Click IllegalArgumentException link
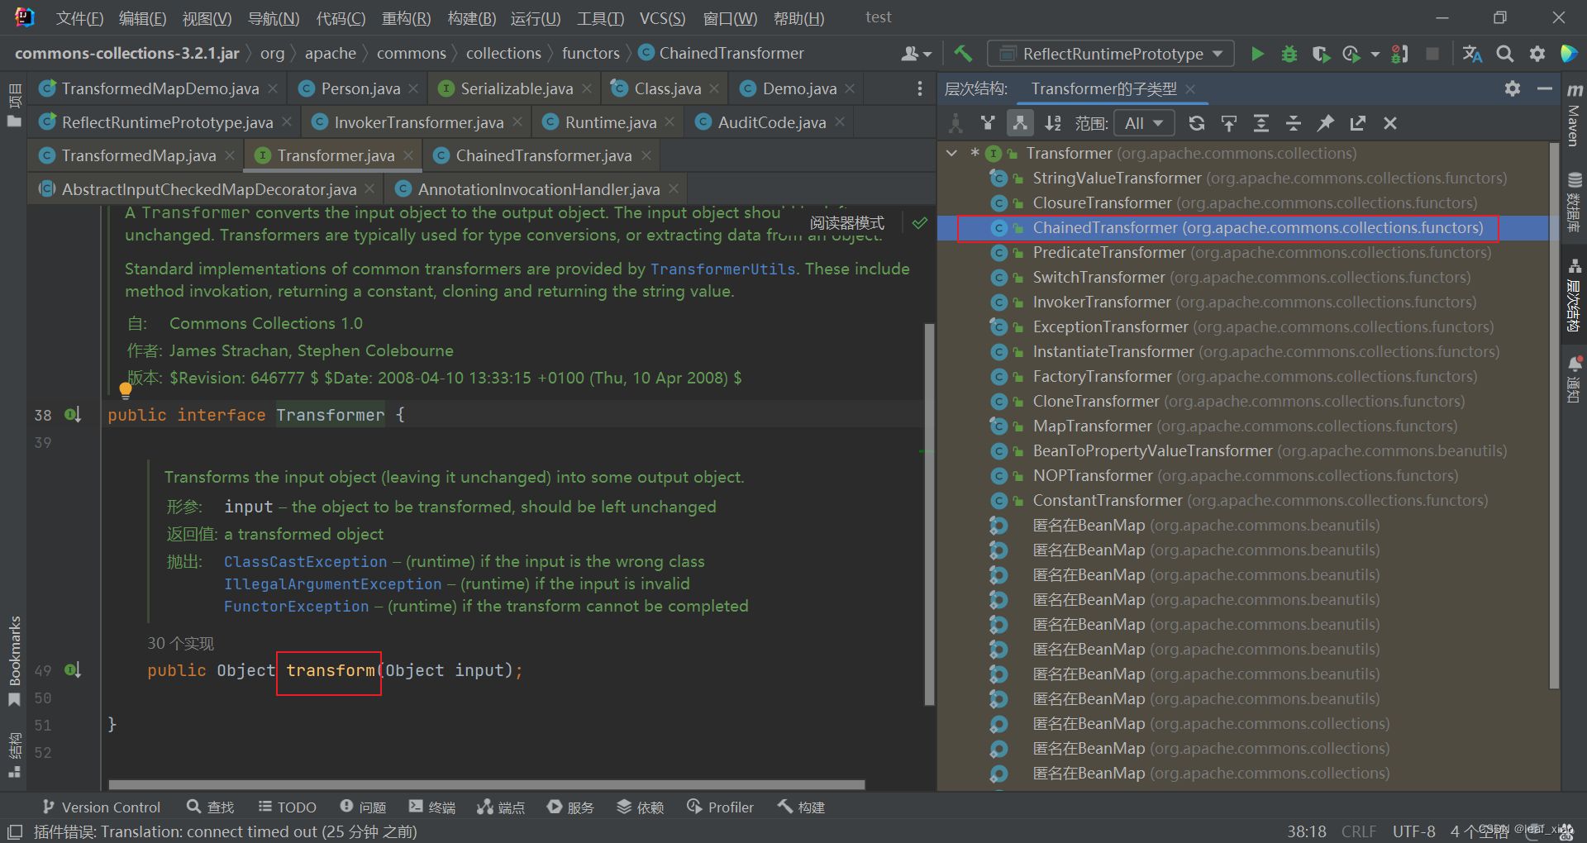 [x=332, y=584]
